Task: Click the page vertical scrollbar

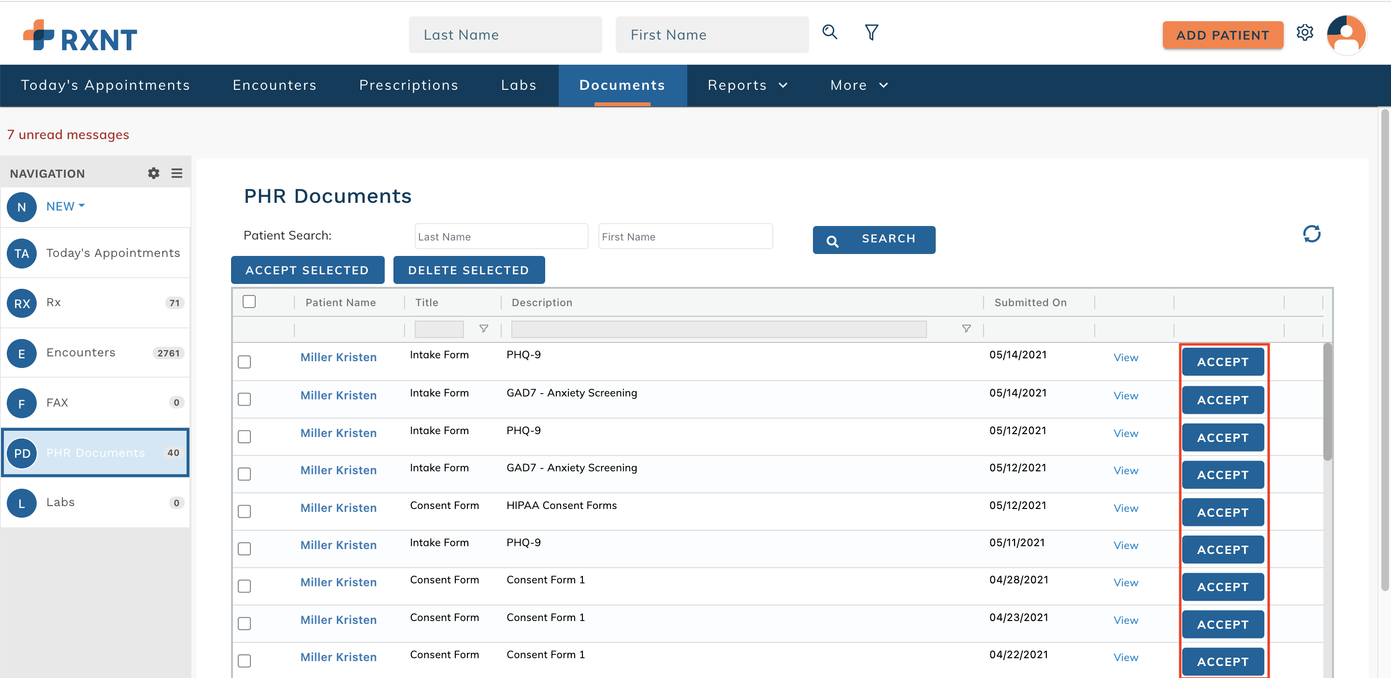Action: (x=1385, y=351)
